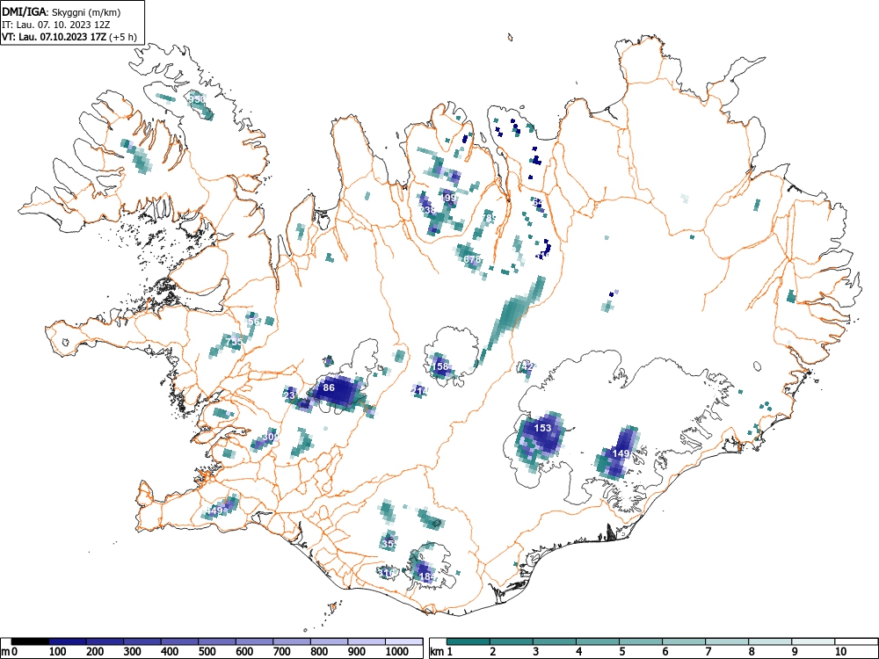Viewport: 879px width, 659px height.
Task: Click the long diagonal teal visibility streak
Action: [512, 320]
